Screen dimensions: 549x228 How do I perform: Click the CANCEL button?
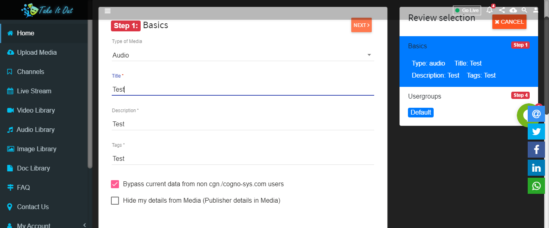[x=509, y=22]
